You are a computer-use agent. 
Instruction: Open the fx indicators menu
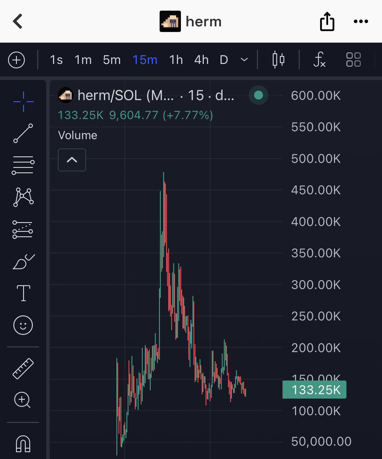319,60
